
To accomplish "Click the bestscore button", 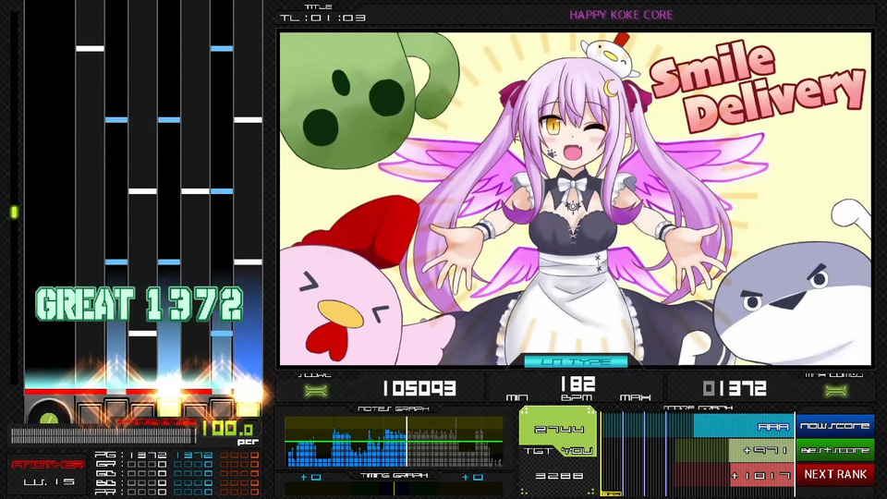I will (835, 450).
